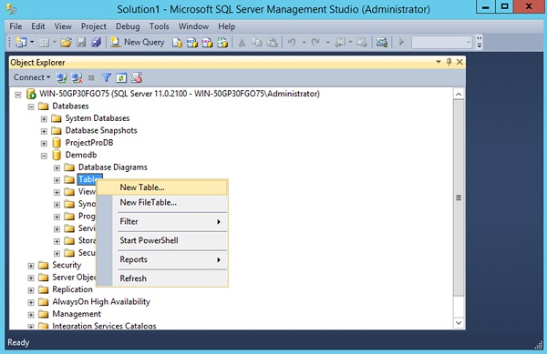Viewport: 547px width, 354px height.
Task: Click the Open File folder icon in toolbar
Action: pos(66,43)
